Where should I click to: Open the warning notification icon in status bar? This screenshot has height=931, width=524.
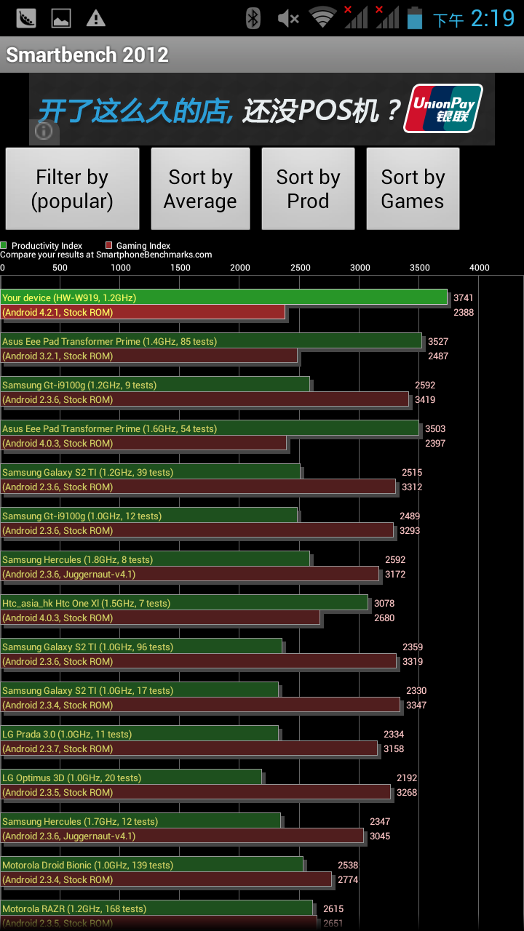(96, 18)
